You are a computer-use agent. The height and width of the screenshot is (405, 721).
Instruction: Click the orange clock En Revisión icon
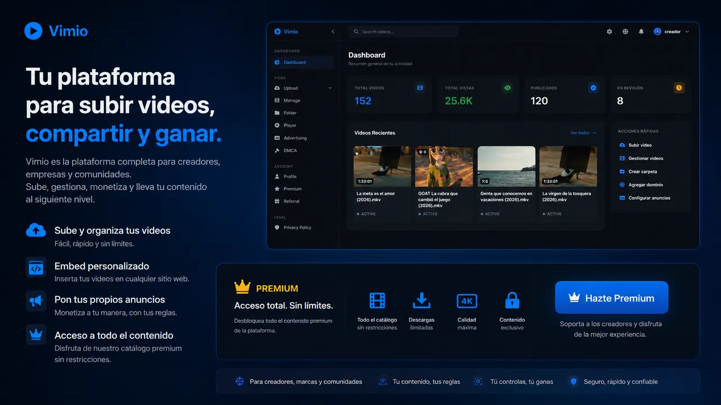point(679,88)
